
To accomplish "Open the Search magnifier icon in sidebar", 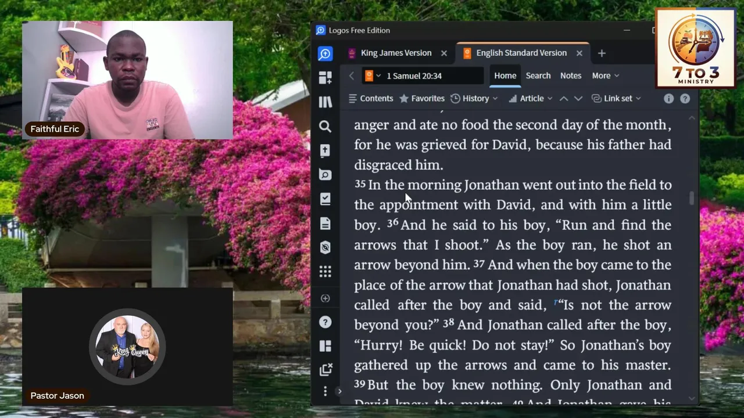I will click(325, 126).
